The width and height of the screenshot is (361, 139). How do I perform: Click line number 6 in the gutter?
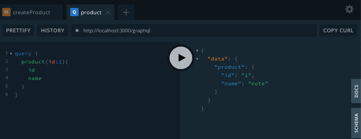pos(7,94)
